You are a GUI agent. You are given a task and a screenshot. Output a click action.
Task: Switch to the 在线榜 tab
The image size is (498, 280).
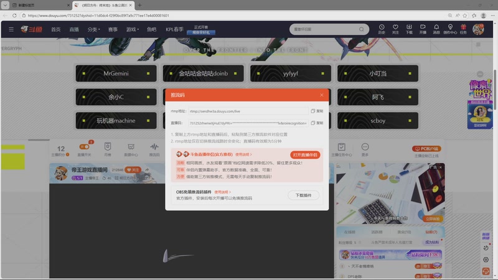(349, 232)
